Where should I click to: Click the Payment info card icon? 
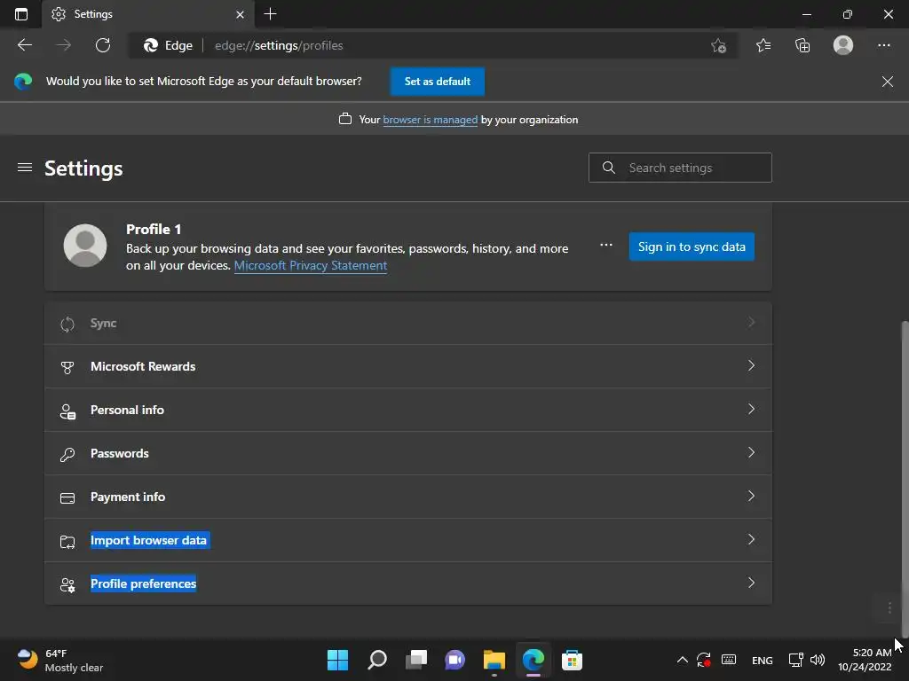pyautogui.click(x=67, y=498)
